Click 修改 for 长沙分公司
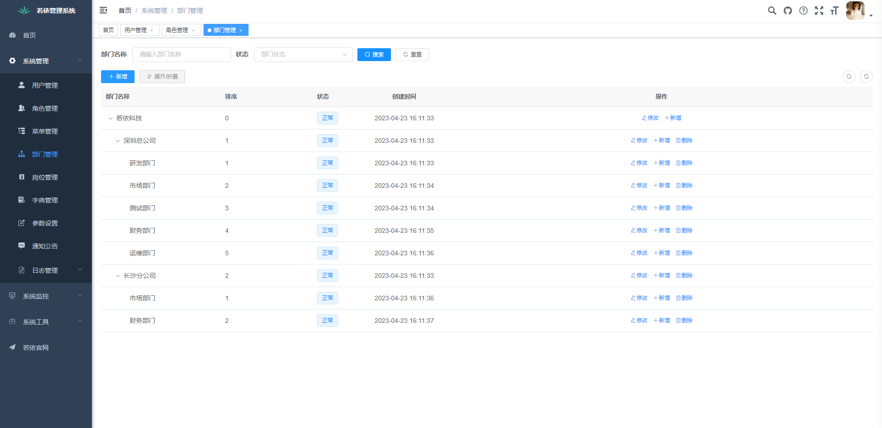Screen dimensions: 882x428 coord(639,276)
